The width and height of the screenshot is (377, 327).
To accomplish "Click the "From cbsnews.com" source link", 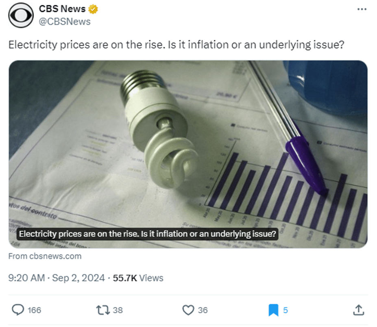I will tap(45, 256).
